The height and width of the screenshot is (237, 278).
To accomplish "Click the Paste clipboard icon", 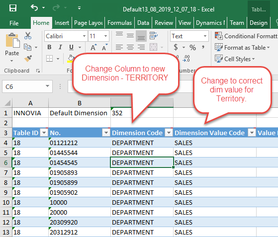I will click(12, 40).
